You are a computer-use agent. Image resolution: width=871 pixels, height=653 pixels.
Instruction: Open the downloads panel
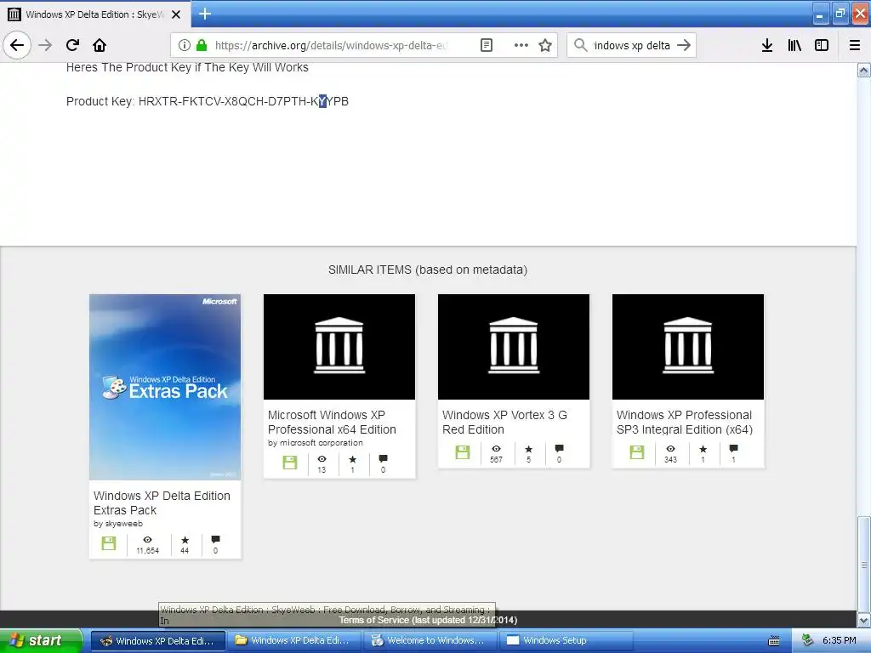pyautogui.click(x=767, y=45)
